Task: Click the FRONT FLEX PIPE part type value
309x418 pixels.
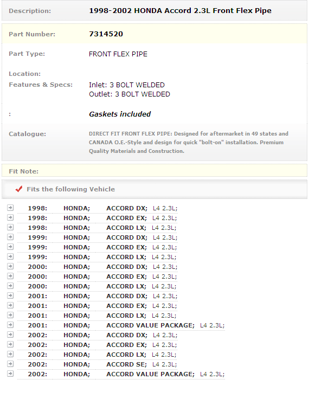Action: (x=118, y=54)
